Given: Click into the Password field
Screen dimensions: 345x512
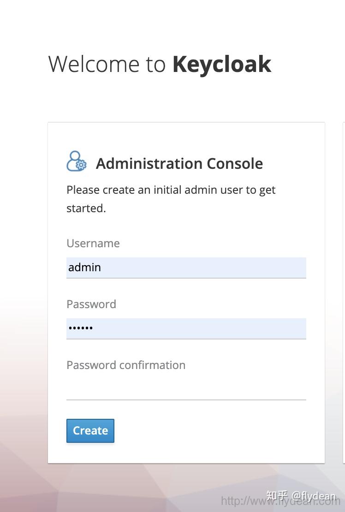Looking at the screenshot, I should (186, 328).
